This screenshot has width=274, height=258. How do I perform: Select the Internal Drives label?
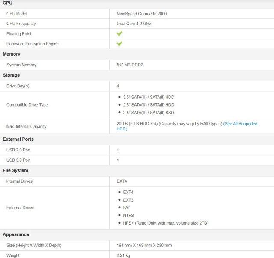pyautogui.click(x=19, y=181)
